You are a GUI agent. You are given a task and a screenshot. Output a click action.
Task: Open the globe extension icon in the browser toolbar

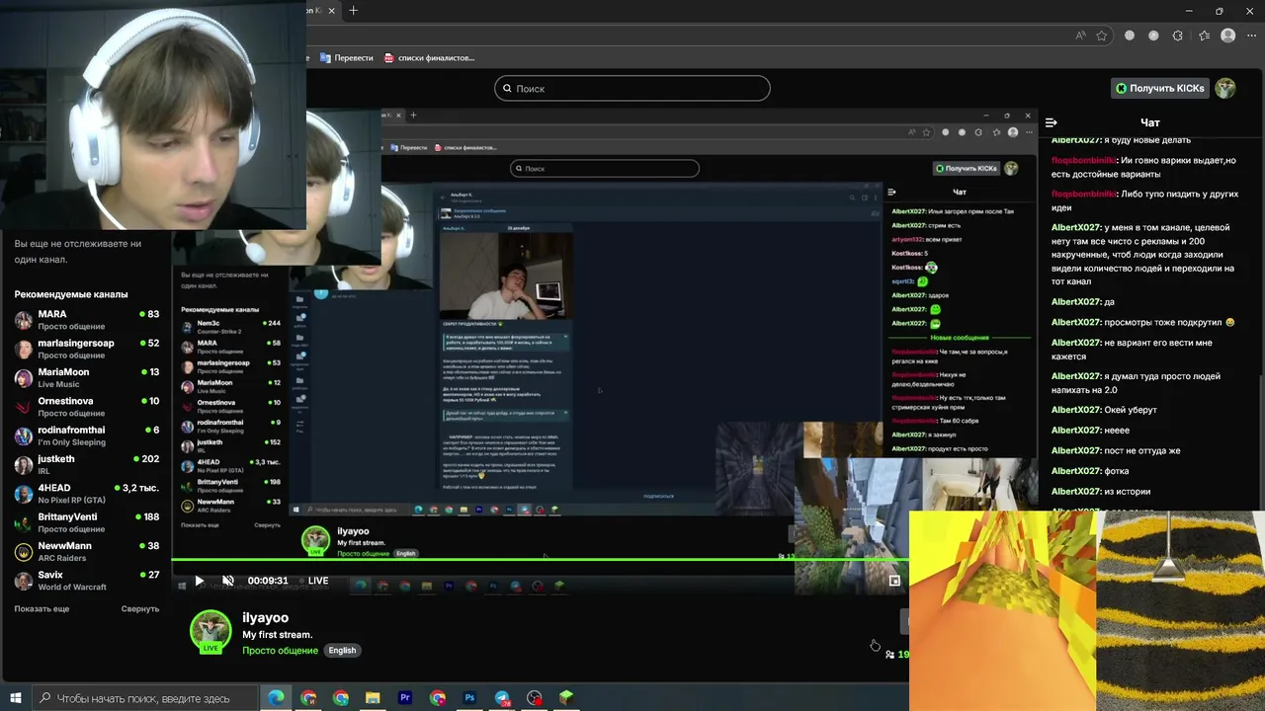(1130, 36)
